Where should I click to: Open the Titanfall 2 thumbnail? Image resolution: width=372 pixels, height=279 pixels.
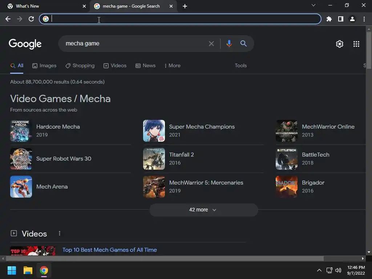click(x=154, y=159)
